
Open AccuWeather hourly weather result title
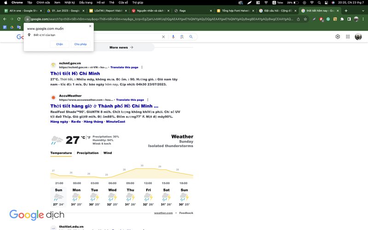click(x=104, y=106)
